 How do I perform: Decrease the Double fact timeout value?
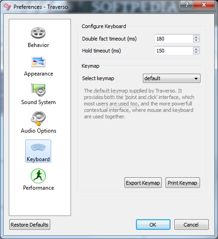[x=196, y=41]
